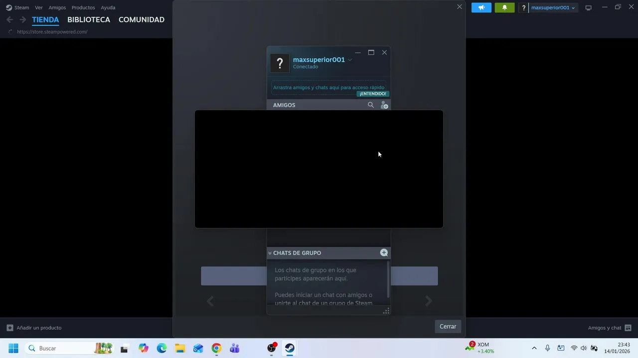Select the BIBLIOTECA tab
The width and height of the screenshot is (638, 358).
(x=89, y=20)
